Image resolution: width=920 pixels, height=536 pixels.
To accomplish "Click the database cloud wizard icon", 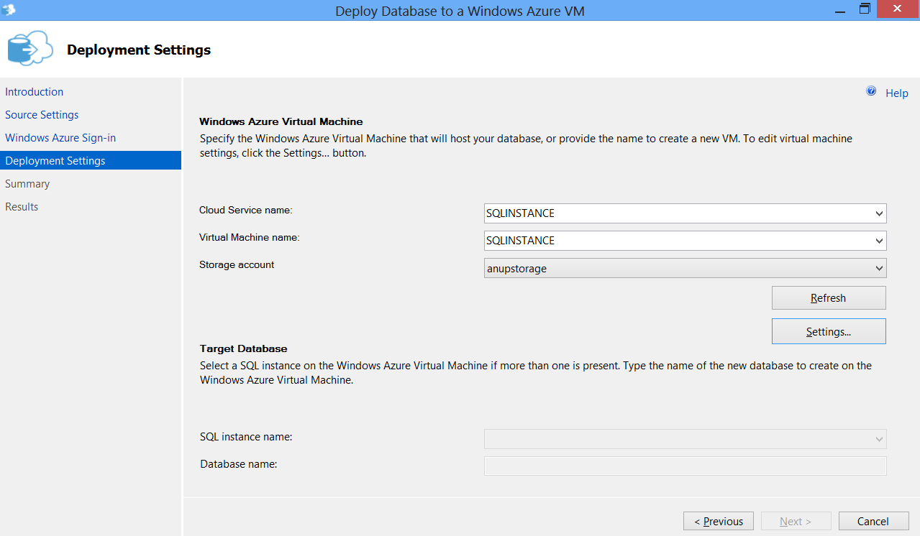I will (29, 49).
